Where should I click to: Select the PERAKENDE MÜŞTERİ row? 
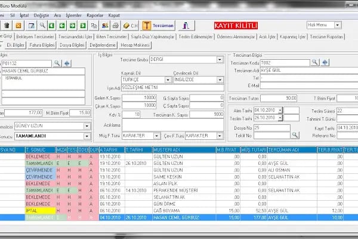tap(179, 190)
